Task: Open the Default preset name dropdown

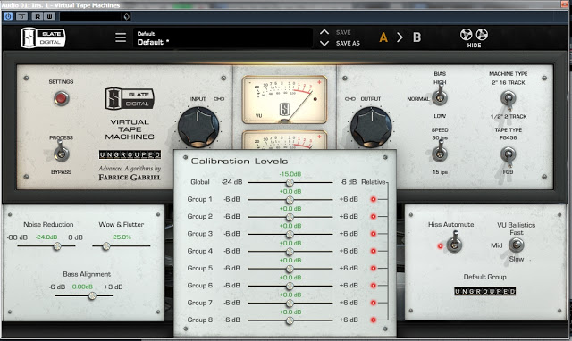Action: tap(223, 37)
